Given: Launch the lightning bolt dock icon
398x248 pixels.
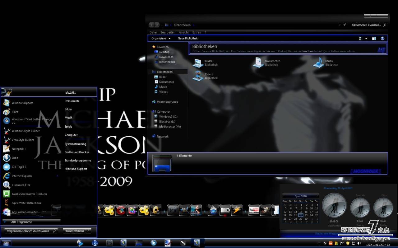Looking at the screenshot, I should pos(237,210).
